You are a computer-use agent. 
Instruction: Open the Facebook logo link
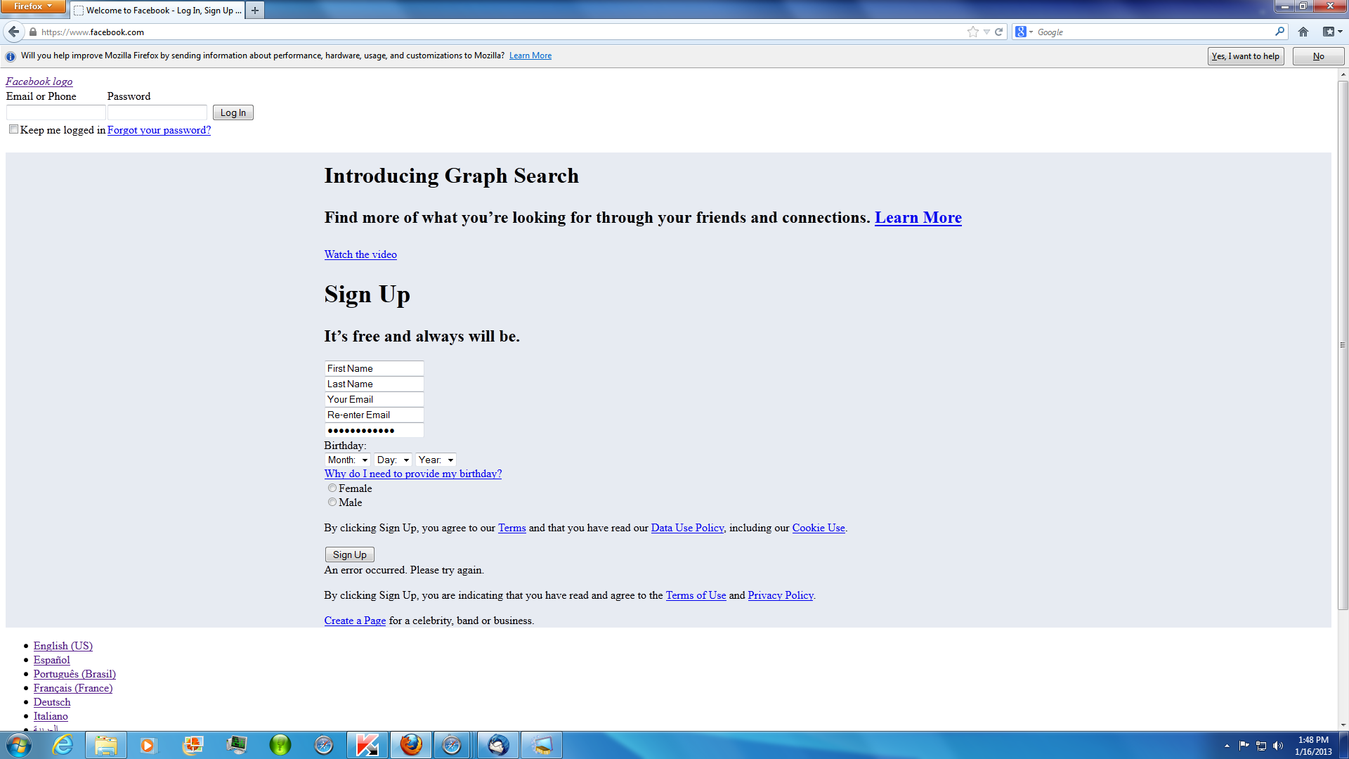click(x=39, y=82)
